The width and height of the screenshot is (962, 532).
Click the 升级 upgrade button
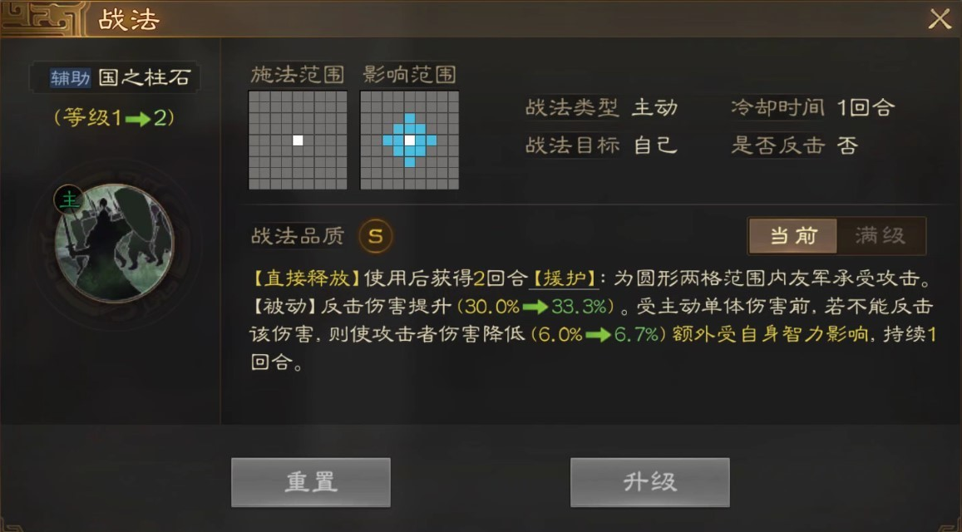(649, 482)
